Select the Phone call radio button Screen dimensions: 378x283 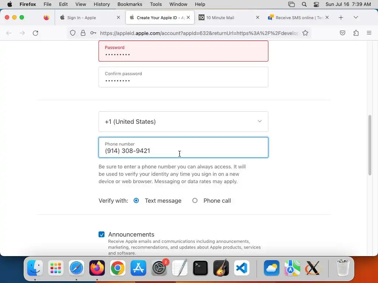click(x=195, y=200)
